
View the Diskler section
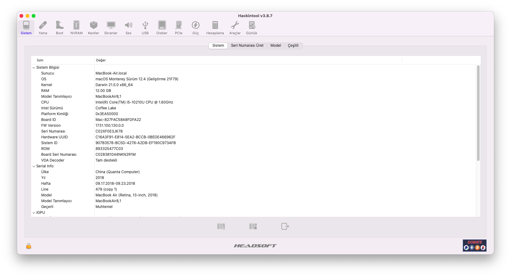tap(162, 28)
